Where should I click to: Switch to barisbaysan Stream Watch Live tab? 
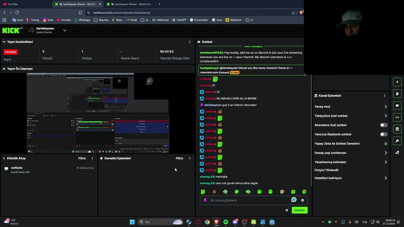129,4
